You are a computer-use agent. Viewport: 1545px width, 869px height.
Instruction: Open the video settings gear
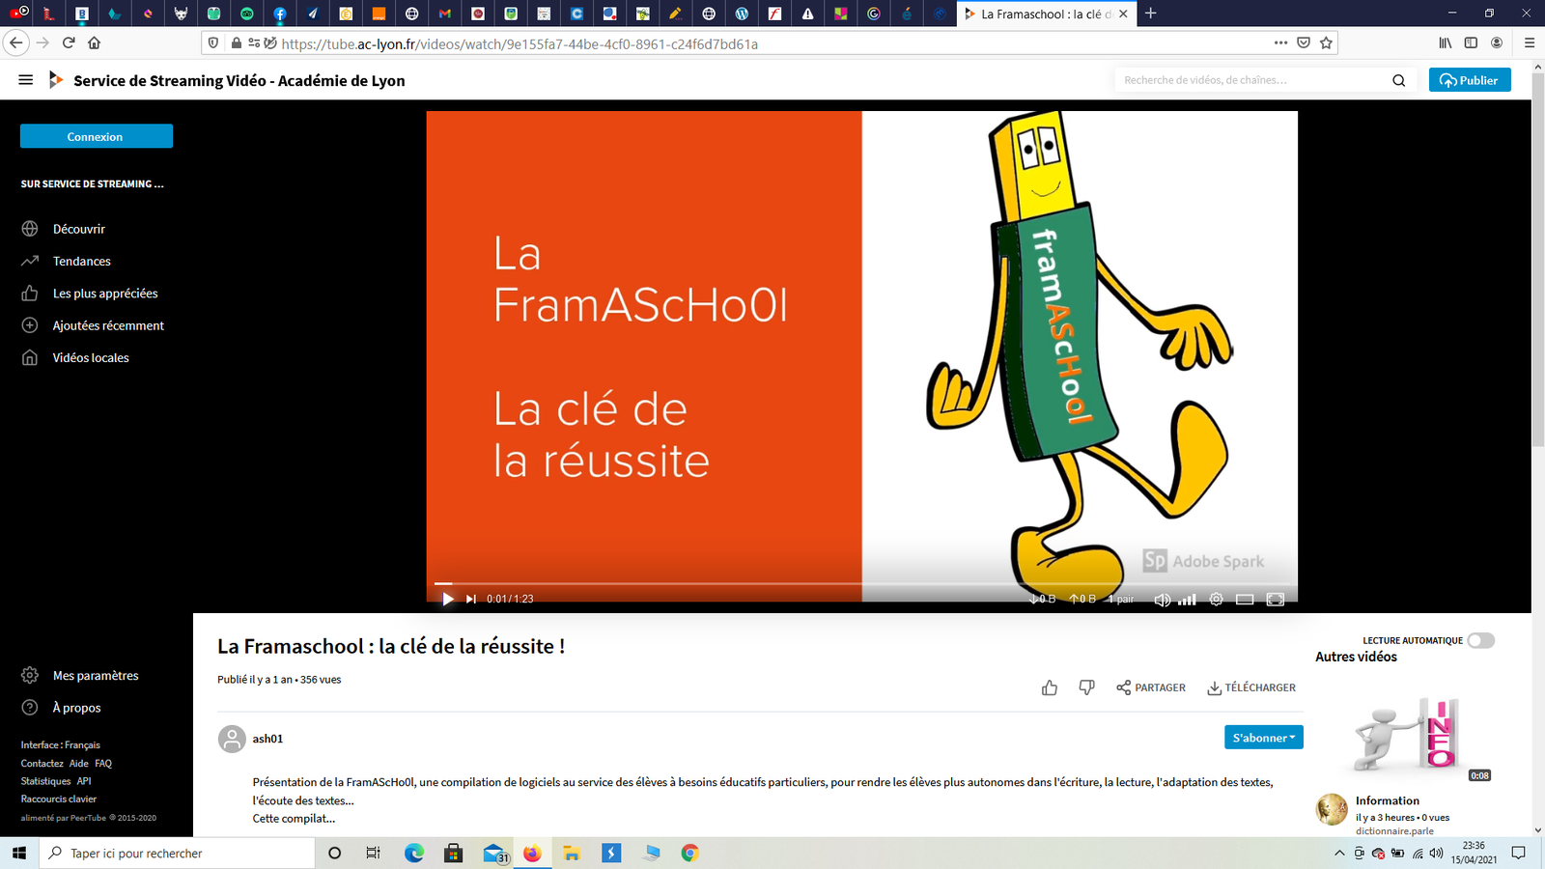1215,599
